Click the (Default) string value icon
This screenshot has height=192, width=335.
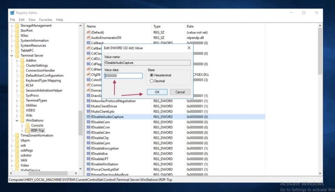click(x=89, y=32)
